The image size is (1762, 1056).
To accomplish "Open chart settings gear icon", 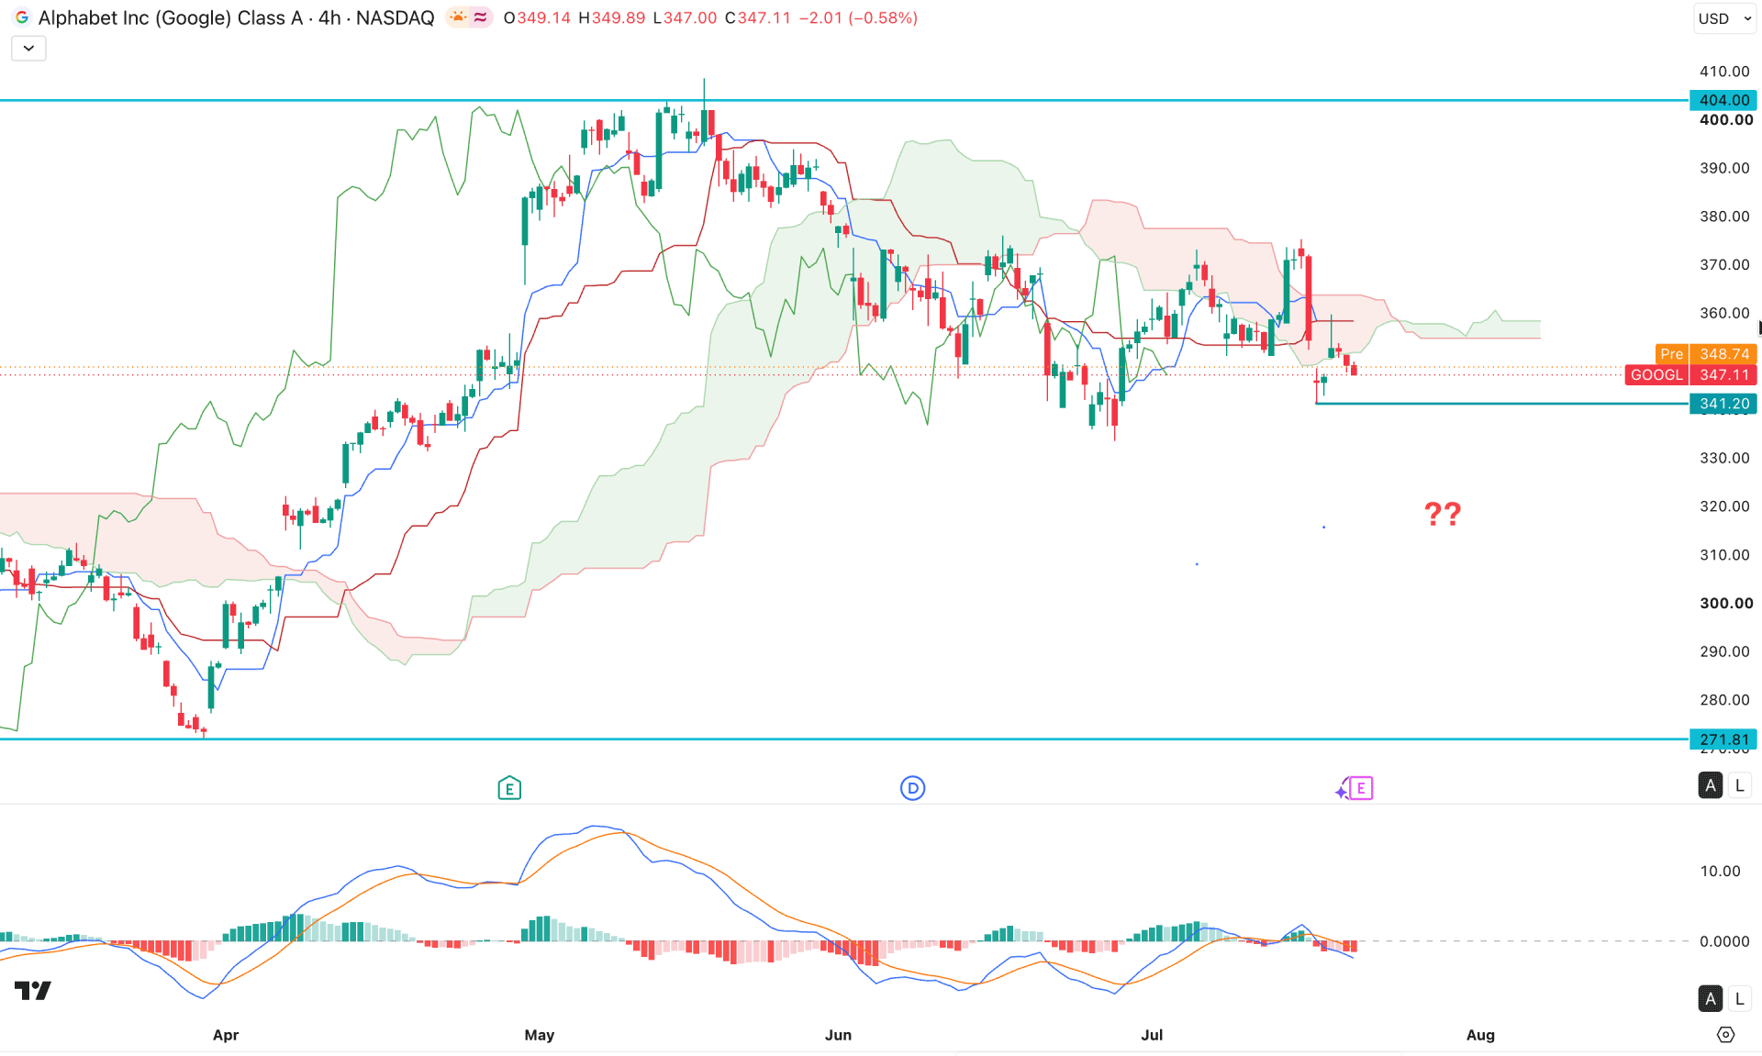I will pyautogui.click(x=1725, y=1035).
